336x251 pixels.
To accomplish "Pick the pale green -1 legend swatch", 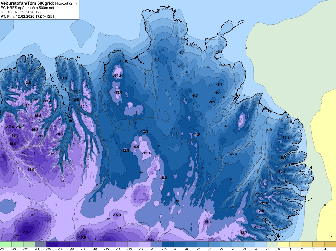I will (272, 244).
